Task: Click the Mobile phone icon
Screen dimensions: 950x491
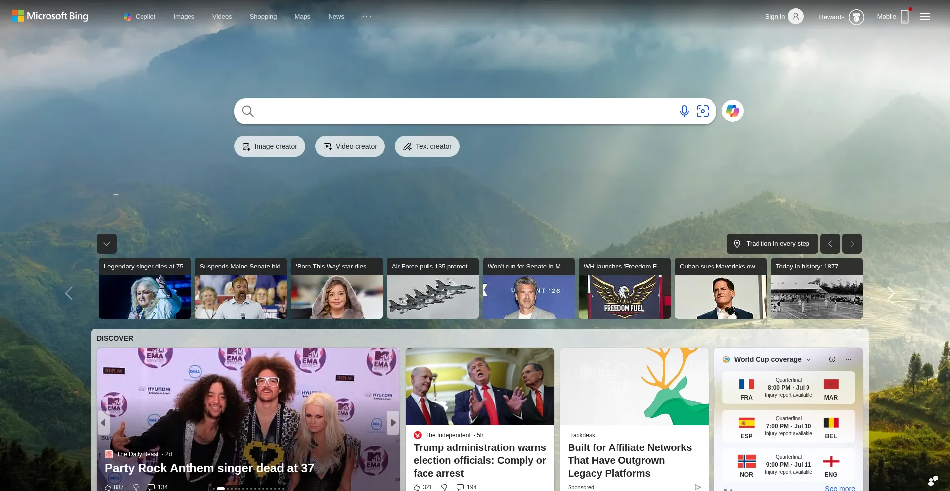Action: point(905,16)
